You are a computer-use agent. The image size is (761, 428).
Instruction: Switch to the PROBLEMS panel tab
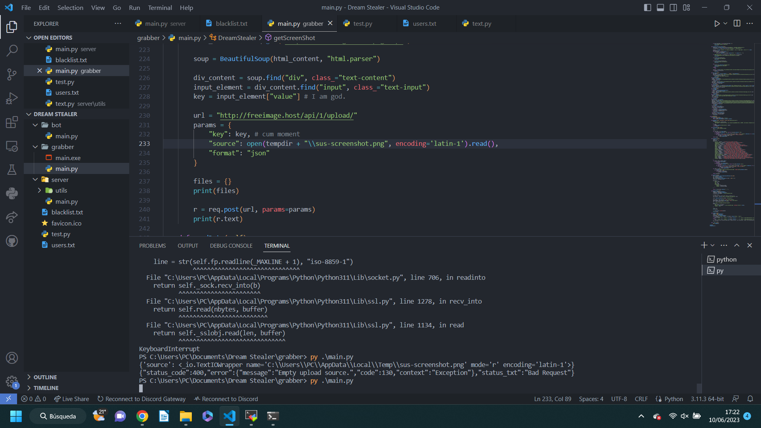152,246
